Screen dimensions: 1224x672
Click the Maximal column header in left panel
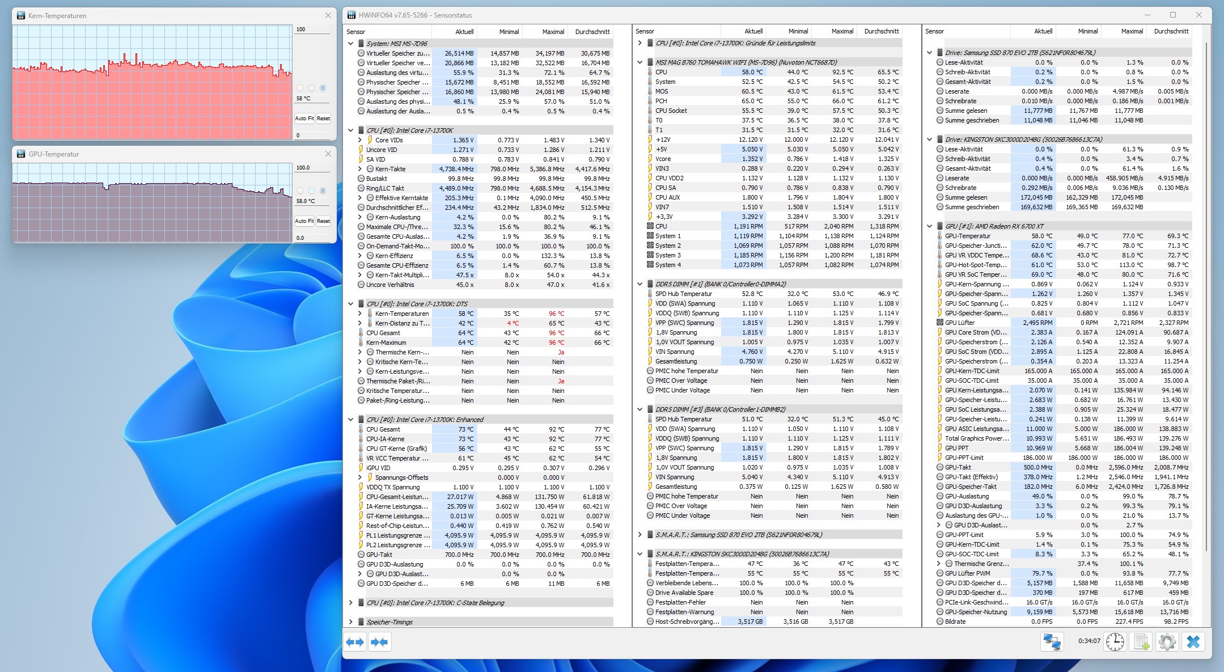click(553, 32)
